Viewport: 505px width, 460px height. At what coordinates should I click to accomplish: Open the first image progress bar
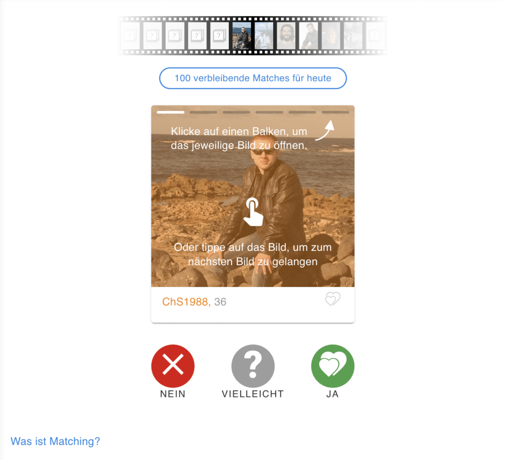[x=170, y=112]
